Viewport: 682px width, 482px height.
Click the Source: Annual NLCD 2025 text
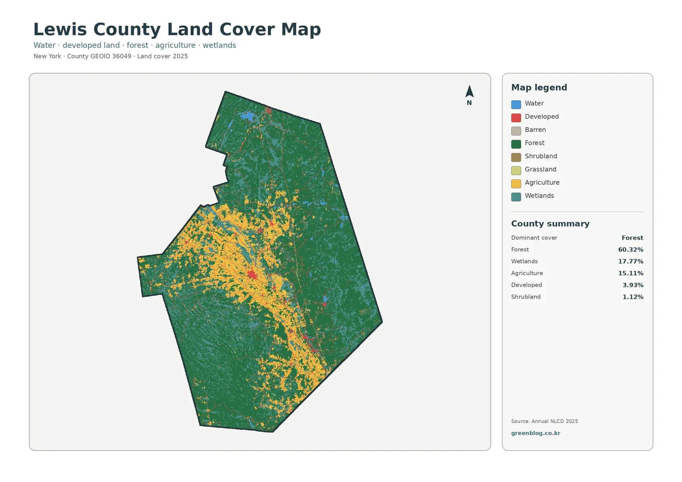tap(544, 421)
